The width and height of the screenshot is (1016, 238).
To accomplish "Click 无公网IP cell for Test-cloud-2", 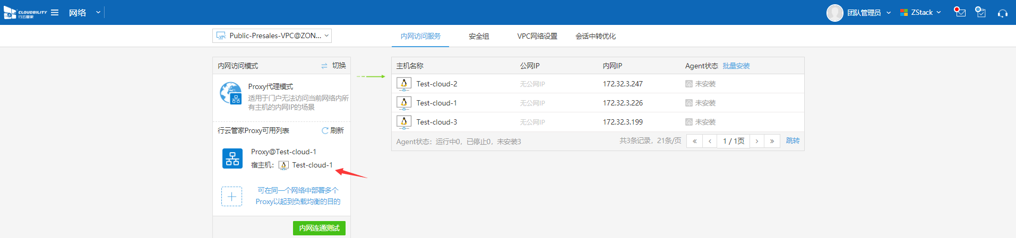I will point(532,84).
